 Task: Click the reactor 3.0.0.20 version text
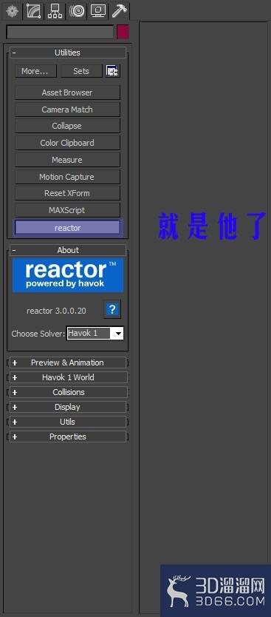tap(56, 311)
